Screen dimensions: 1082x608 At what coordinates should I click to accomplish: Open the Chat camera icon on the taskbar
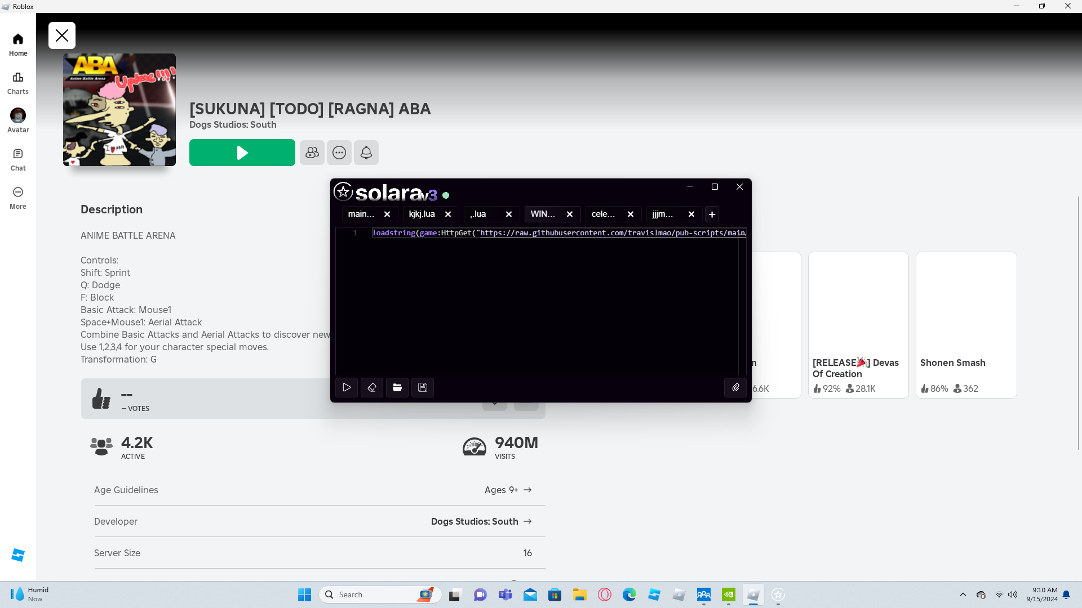(x=480, y=594)
